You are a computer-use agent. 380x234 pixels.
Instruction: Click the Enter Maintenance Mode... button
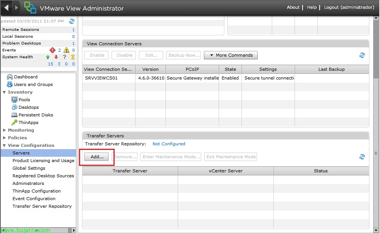(171, 157)
